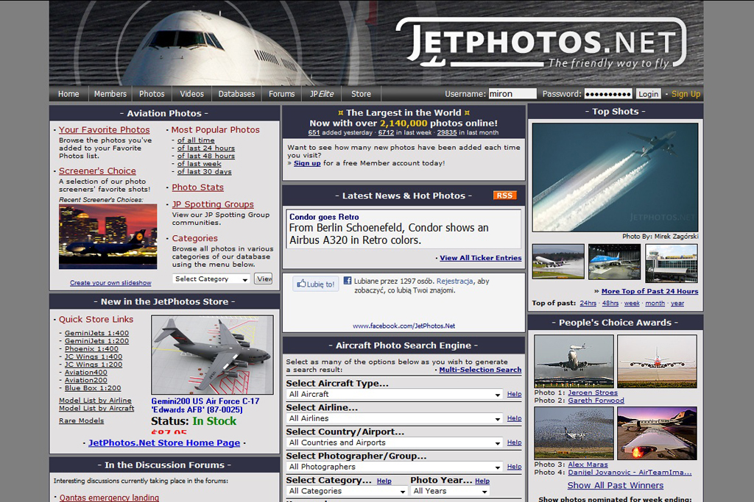Click the Facebook 'Lubię to!' like button
The width and height of the screenshot is (754, 502).
tap(315, 284)
